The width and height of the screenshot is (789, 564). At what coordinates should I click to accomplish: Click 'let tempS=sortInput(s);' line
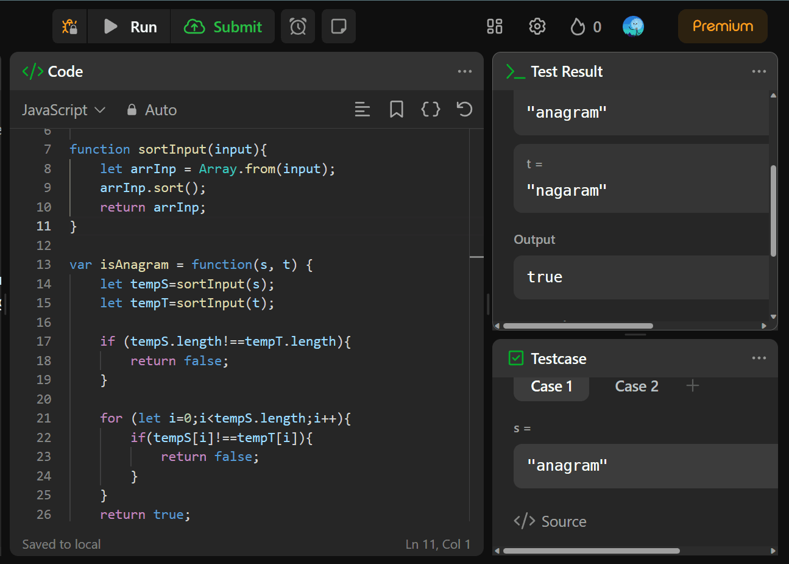187,284
